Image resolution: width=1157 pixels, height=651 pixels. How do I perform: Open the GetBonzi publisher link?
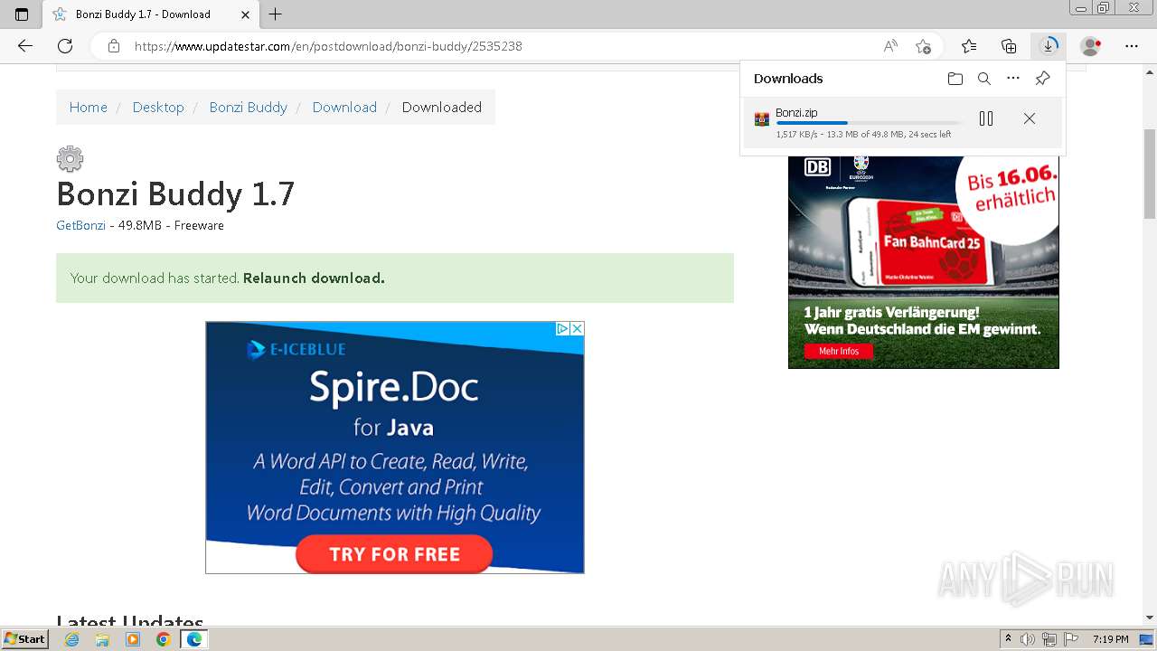coord(80,225)
